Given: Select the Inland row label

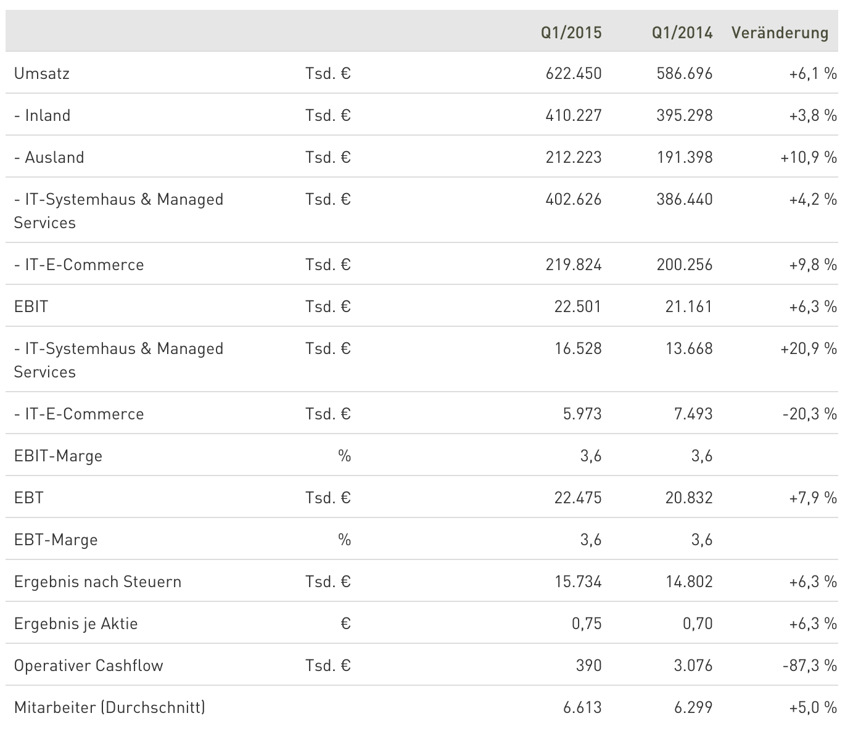Looking at the screenshot, I should coord(42,116).
